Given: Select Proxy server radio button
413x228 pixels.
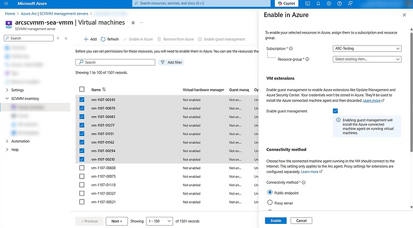Looking at the screenshot, I should pos(269,203).
